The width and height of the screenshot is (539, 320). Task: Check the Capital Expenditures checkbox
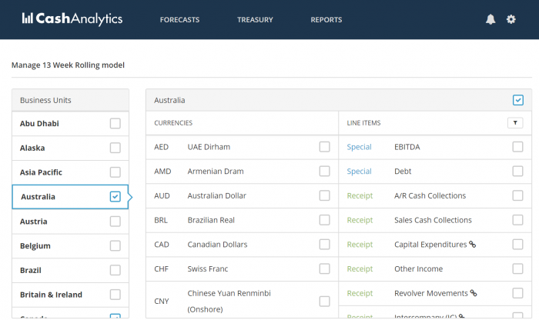click(517, 244)
